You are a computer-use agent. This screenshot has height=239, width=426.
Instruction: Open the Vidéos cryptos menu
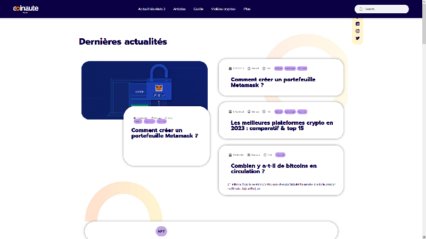(x=223, y=9)
